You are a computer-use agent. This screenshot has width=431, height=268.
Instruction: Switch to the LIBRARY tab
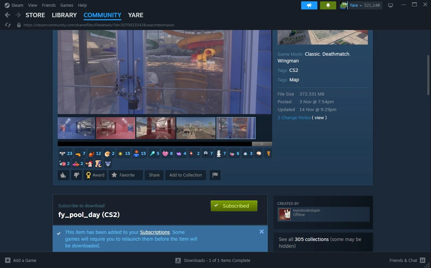[64, 15]
